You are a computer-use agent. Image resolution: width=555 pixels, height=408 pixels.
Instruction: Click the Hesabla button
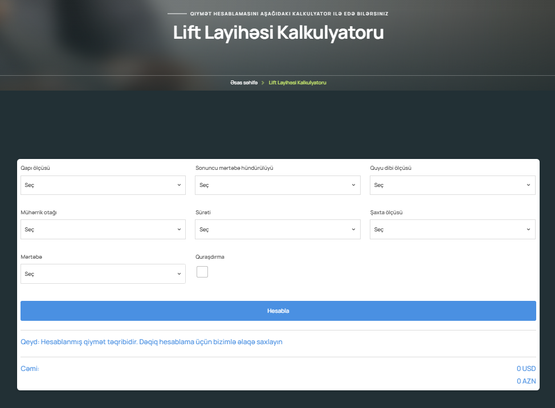coord(277,311)
